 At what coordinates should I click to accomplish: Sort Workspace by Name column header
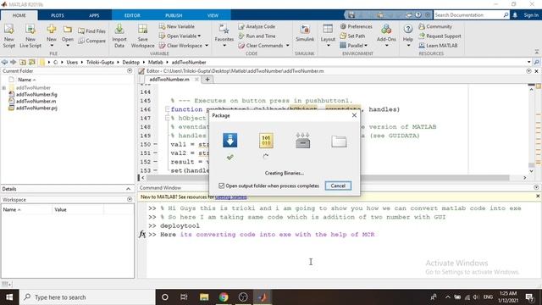pyautogui.click(x=26, y=209)
